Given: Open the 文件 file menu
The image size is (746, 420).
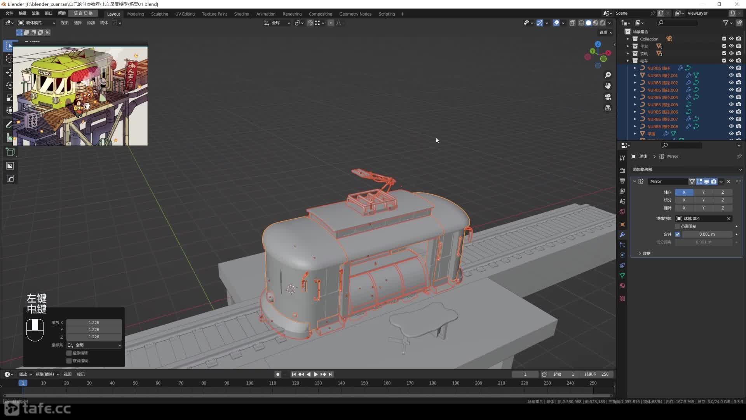Looking at the screenshot, I should point(9,13).
